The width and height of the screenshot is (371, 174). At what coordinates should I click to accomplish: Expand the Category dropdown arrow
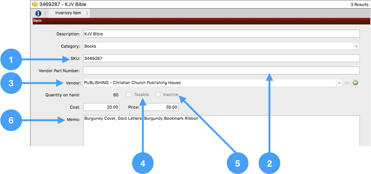point(357,46)
